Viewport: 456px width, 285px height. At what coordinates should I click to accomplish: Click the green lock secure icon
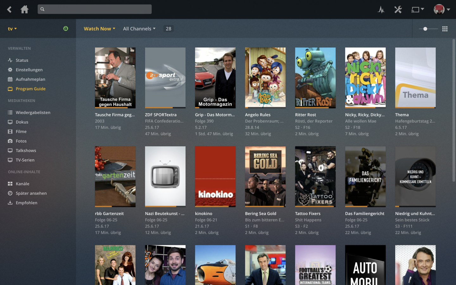[x=66, y=28]
